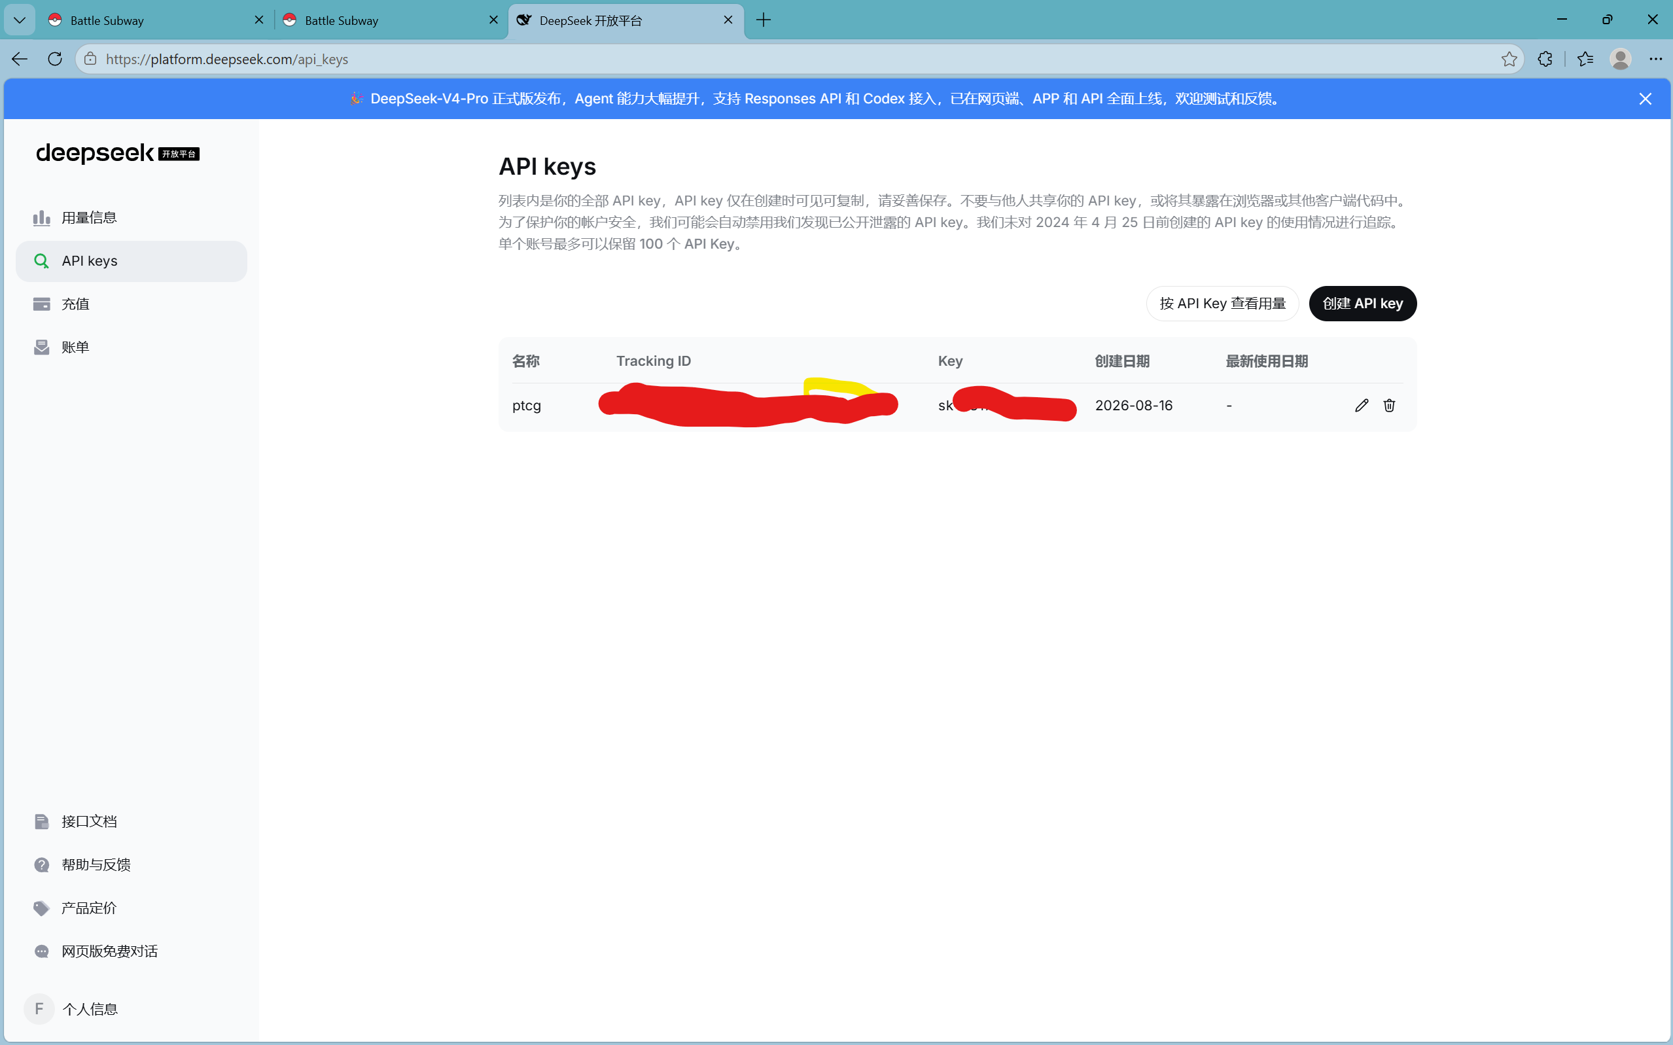1673x1045 pixels.
Task: Open the 充值 top-up page
Action: (x=132, y=304)
